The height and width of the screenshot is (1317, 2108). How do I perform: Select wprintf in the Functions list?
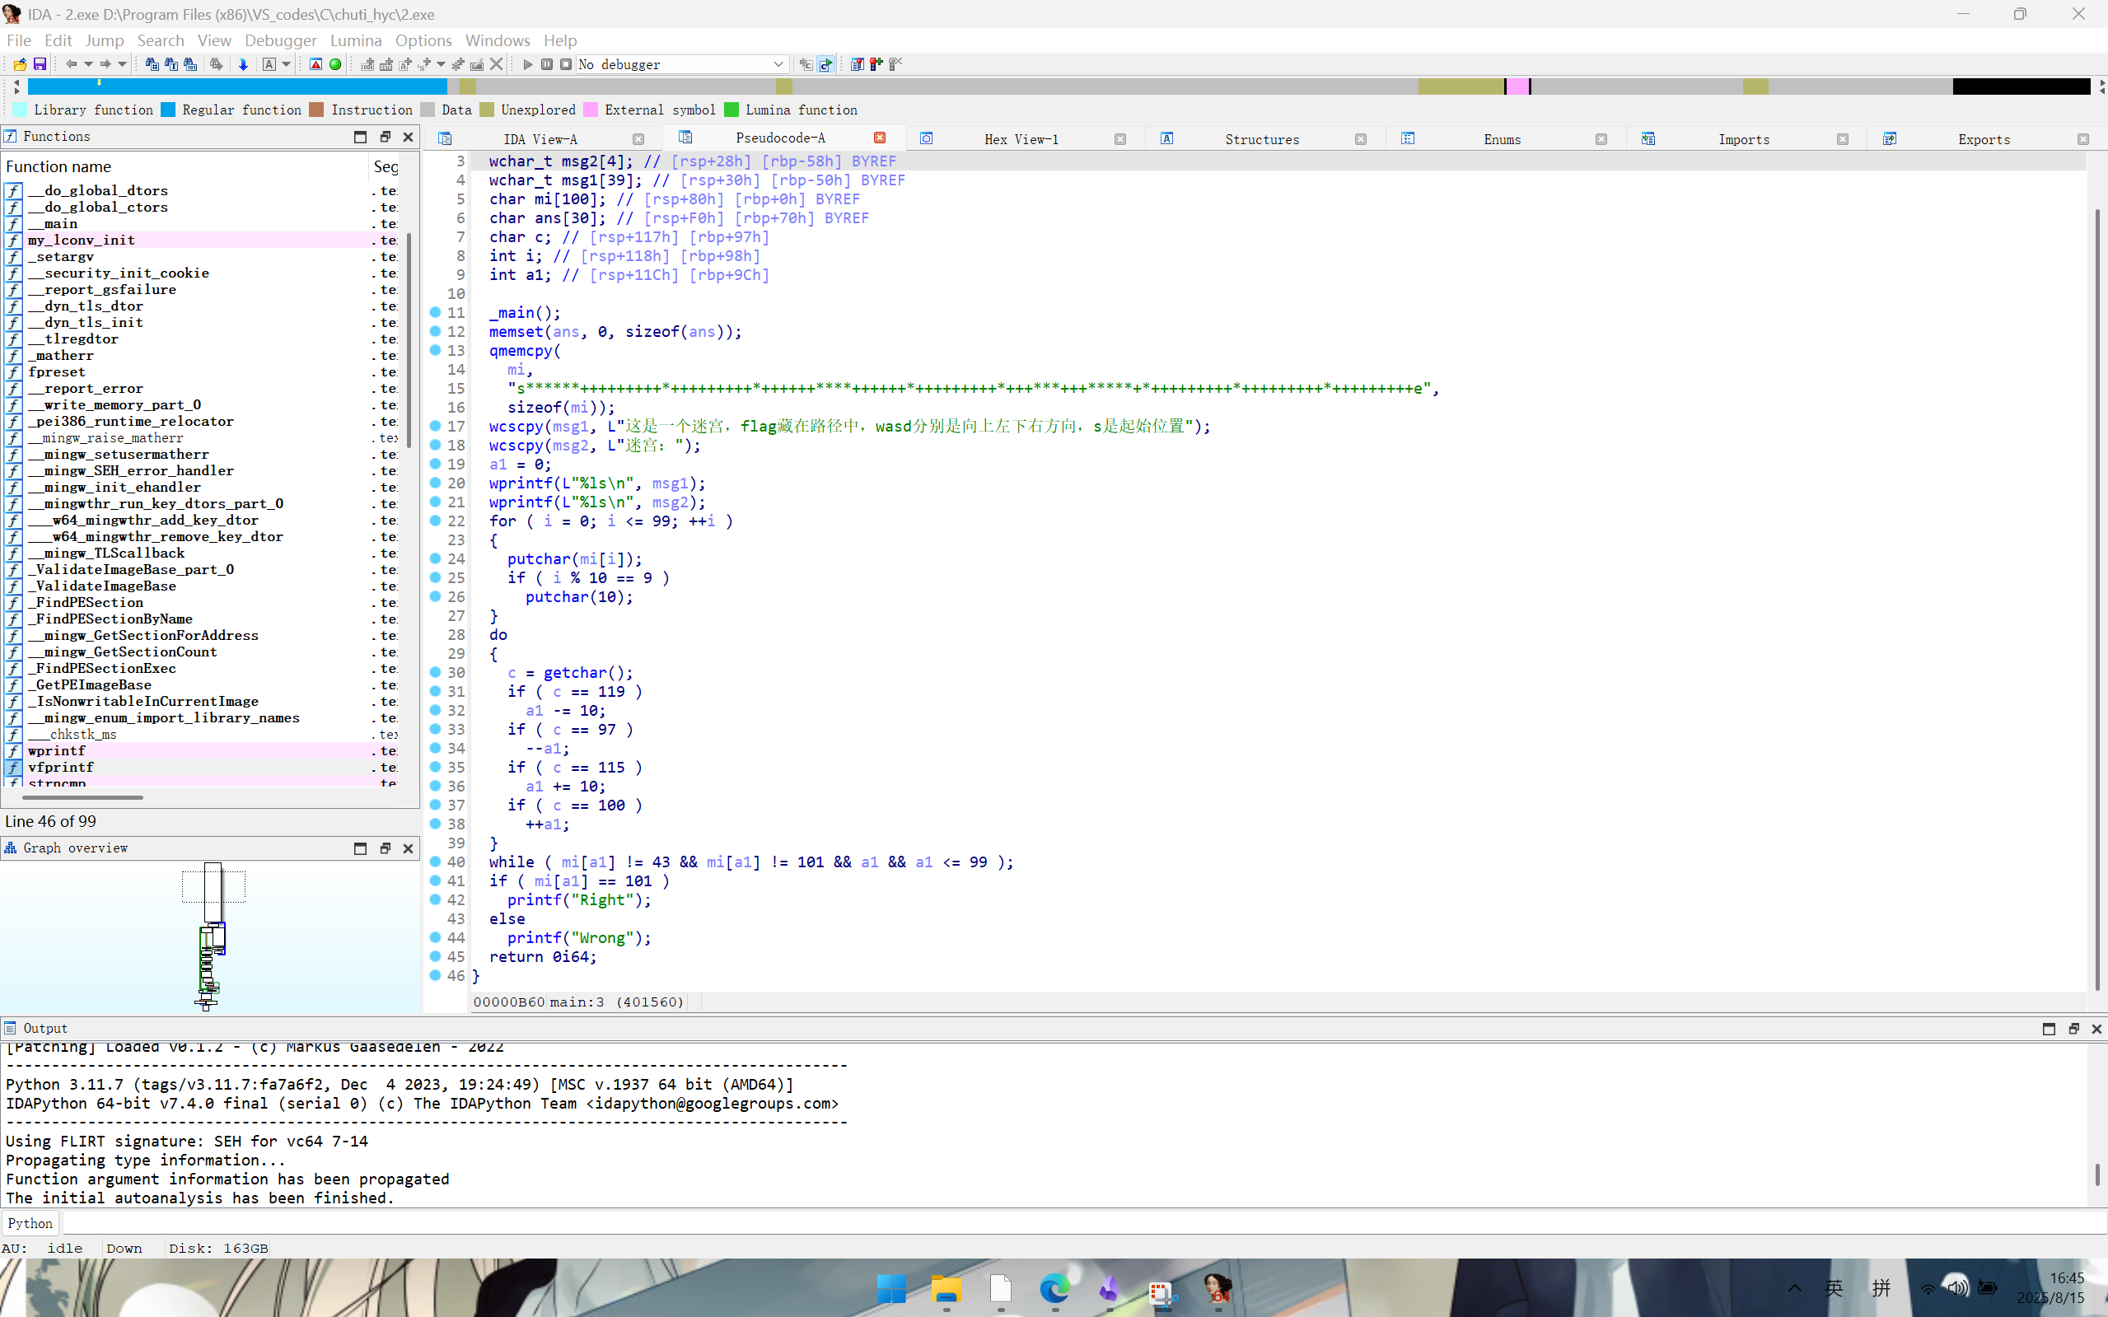(x=57, y=751)
